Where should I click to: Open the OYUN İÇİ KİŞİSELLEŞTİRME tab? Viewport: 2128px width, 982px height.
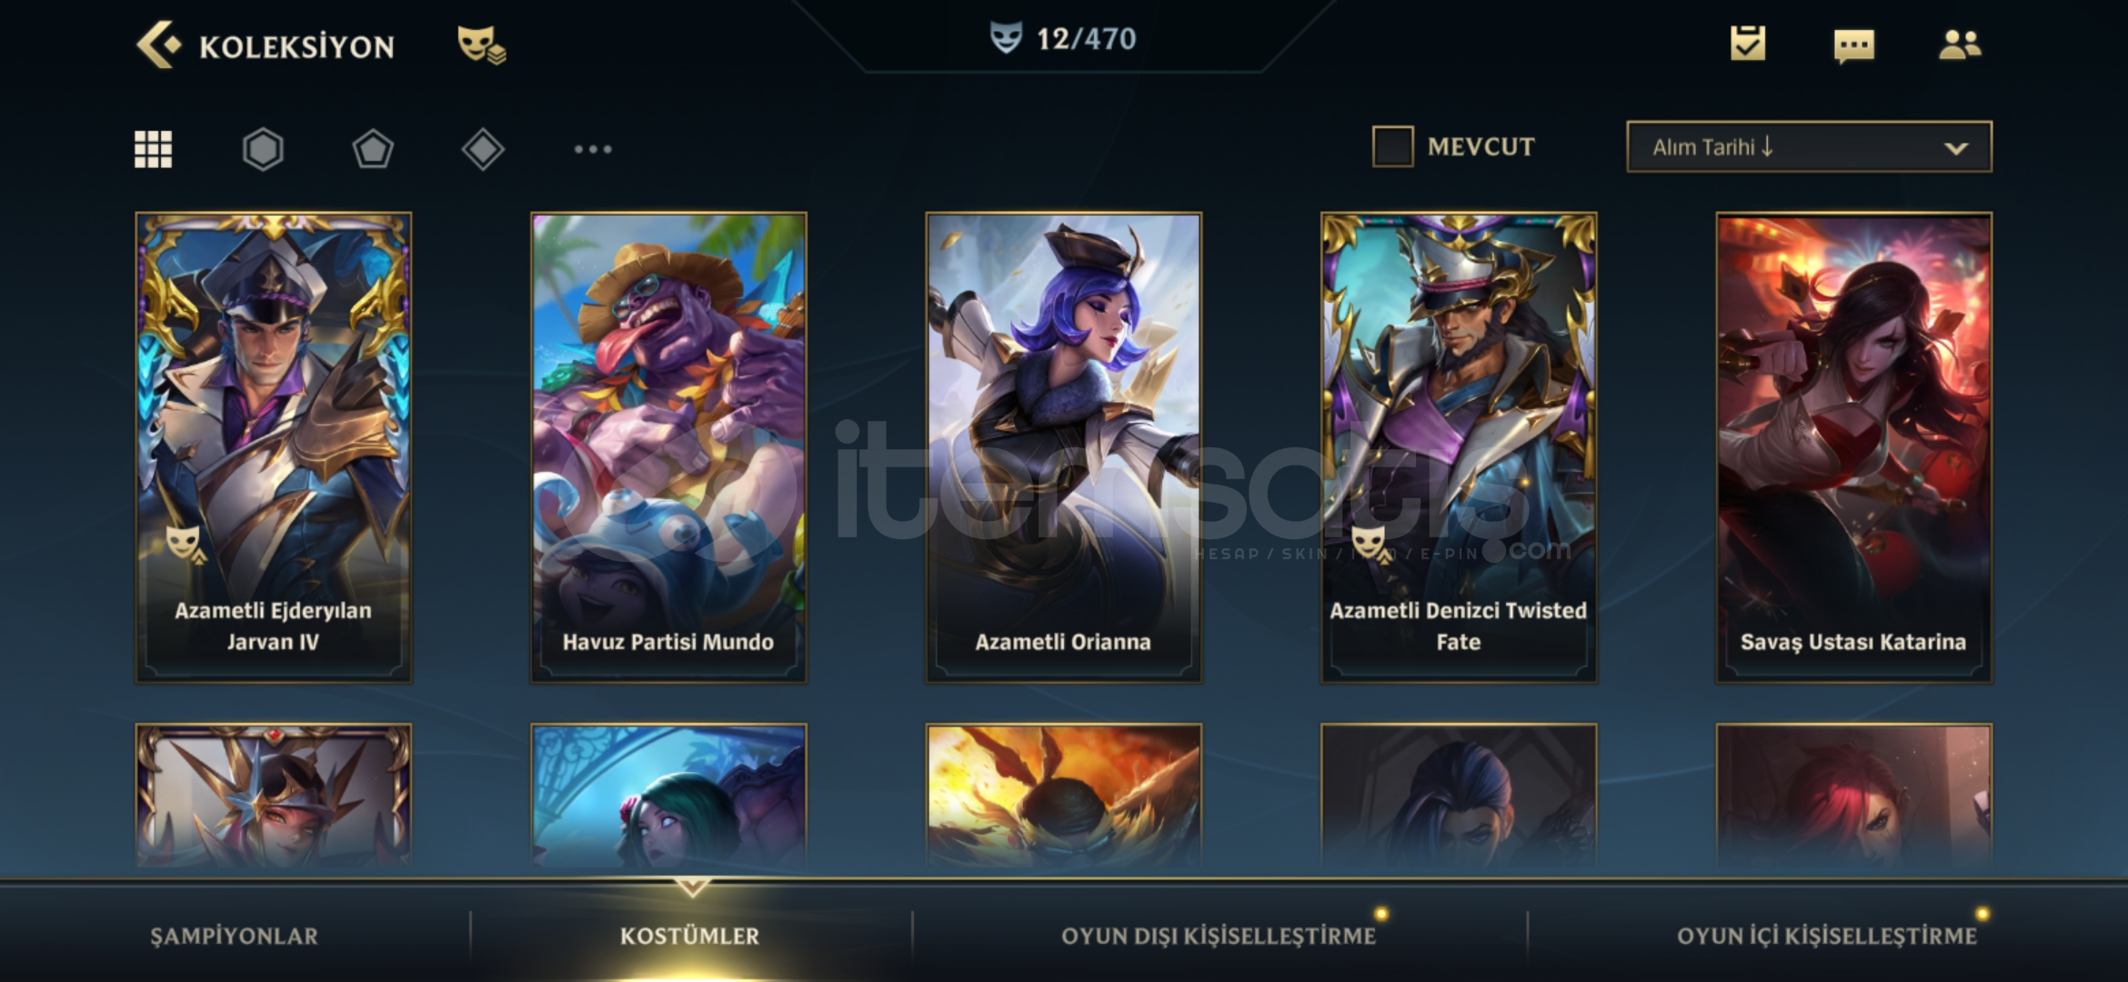1827,936
